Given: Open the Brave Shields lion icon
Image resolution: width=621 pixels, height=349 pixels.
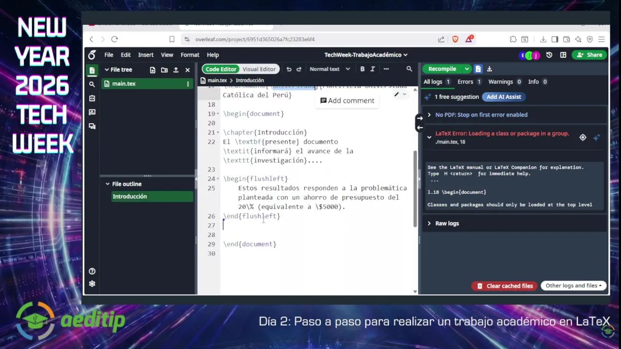Looking at the screenshot, I should (x=455, y=39).
